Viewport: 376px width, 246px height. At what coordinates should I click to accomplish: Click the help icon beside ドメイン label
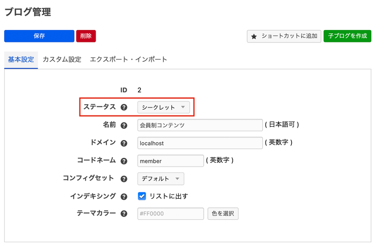pos(124,143)
